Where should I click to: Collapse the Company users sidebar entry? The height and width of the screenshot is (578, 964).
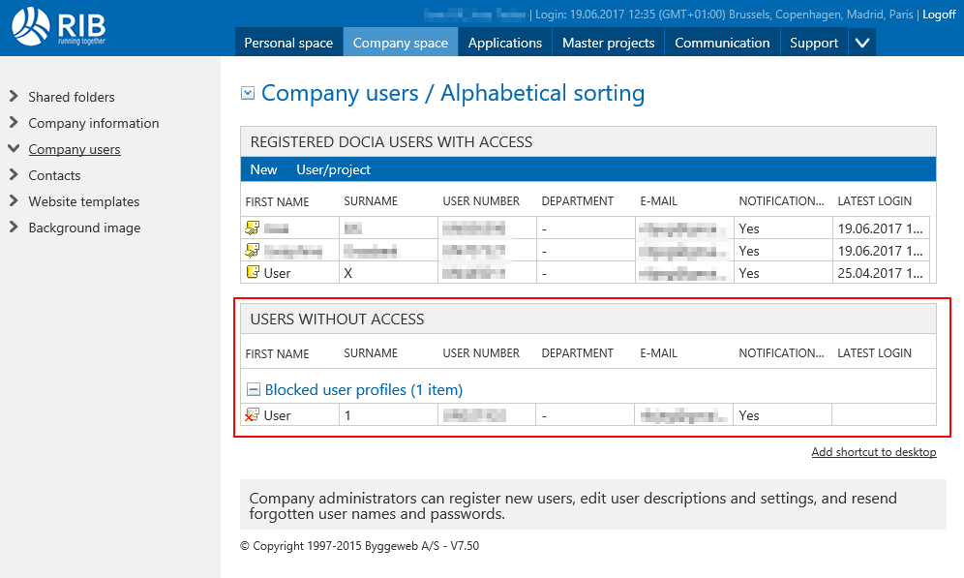[x=14, y=149]
